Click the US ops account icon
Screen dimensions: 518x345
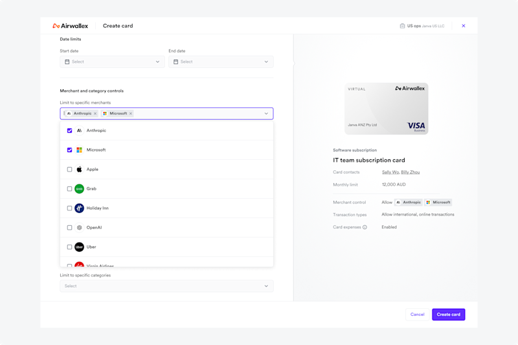(402, 26)
